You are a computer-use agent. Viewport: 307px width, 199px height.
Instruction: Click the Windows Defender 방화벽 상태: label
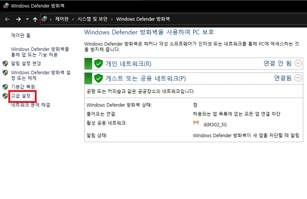click(119, 105)
